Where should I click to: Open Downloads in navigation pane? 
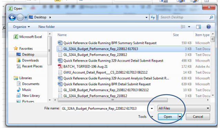click(x=28, y=60)
